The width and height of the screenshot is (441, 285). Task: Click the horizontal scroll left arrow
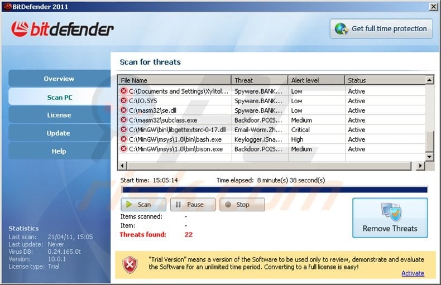(122, 166)
